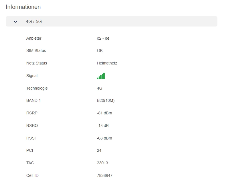
Task: Click the TAC value 23013
Action: (102, 163)
